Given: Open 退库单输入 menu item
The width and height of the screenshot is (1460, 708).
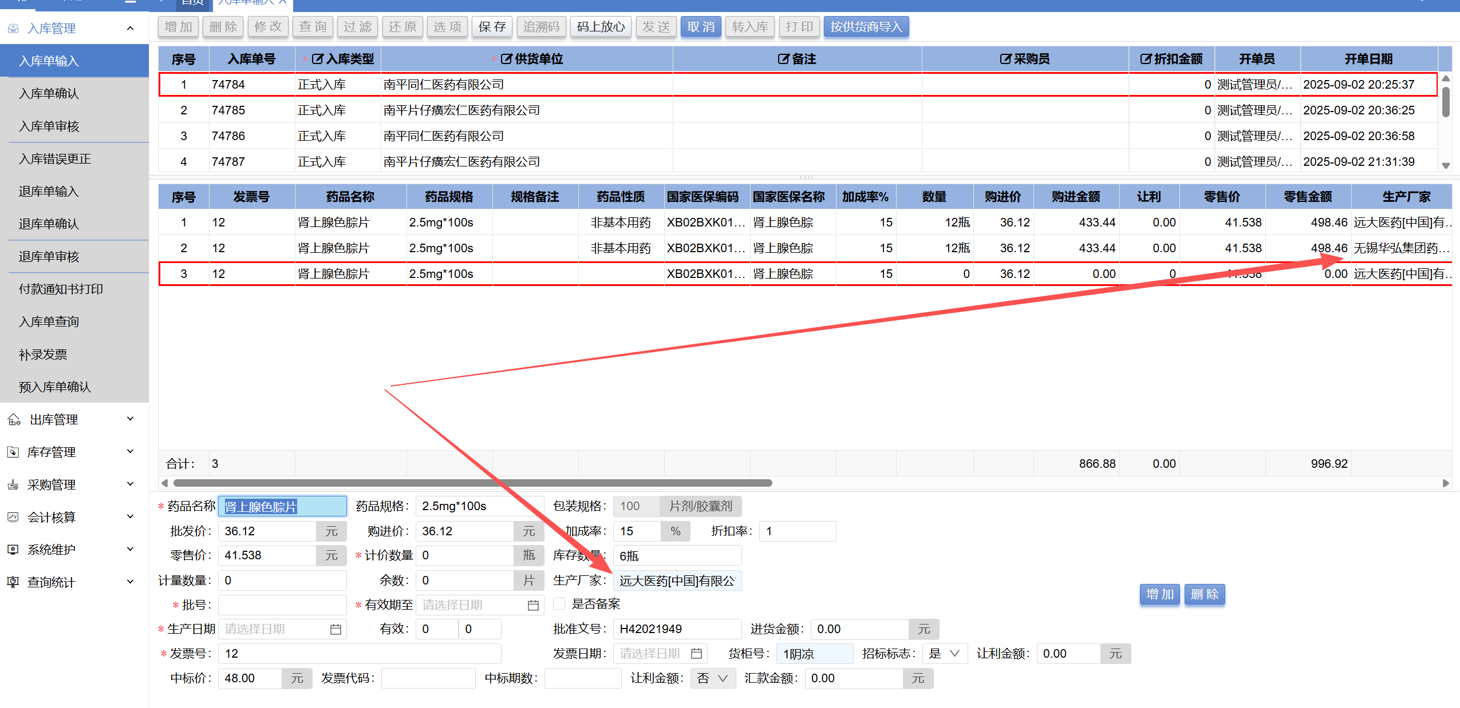Looking at the screenshot, I should (x=49, y=191).
